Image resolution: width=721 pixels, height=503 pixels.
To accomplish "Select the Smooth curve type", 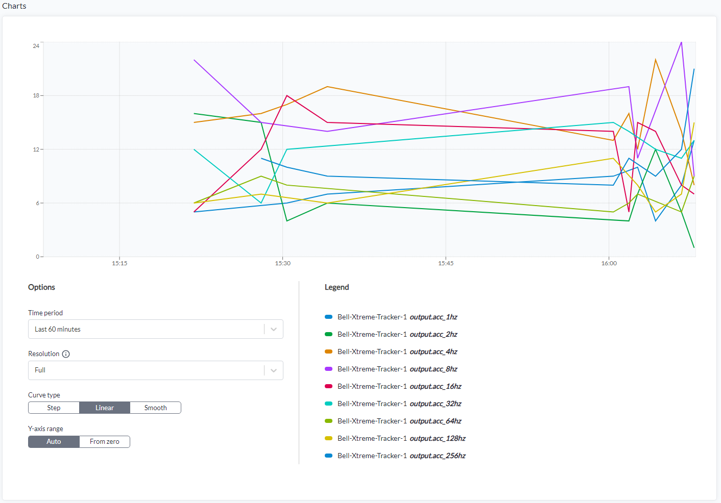I will (x=156, y=408).
